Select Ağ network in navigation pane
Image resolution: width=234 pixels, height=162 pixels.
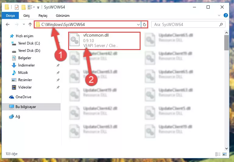point(18,117)
